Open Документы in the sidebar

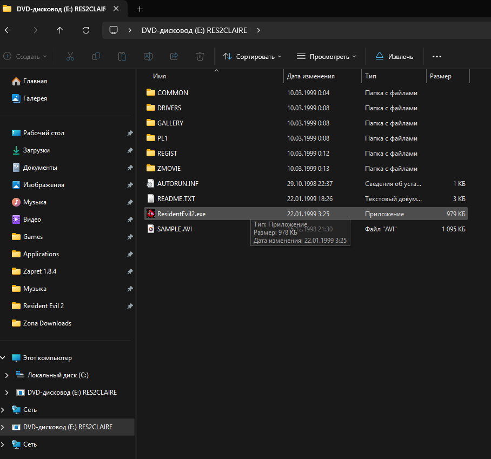coord(35,168)
